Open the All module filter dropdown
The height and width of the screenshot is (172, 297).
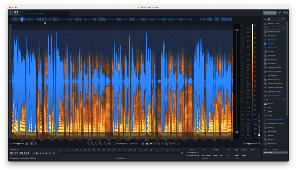274,19
